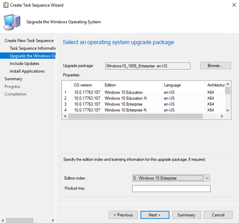Jump to the Summary step in the sidebar
Screen dimensions: 239x223
(13, 79)
